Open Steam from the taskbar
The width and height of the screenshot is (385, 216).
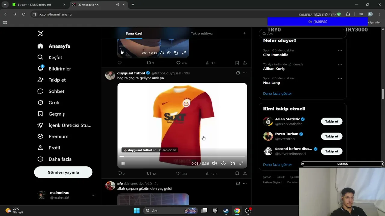coord(226,211)
